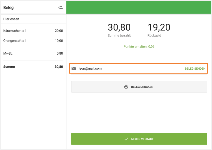This screenshot has width=212, height=150.
Task: Click the green header bar at top
Action: (x=139, y=7)
